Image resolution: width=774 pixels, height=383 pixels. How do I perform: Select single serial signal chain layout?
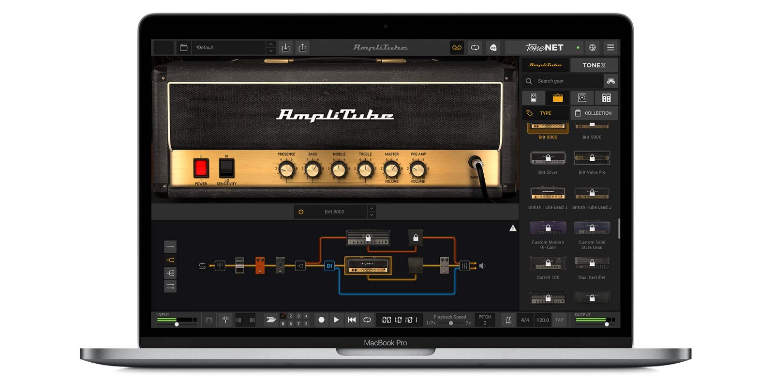tap(170, 246)
